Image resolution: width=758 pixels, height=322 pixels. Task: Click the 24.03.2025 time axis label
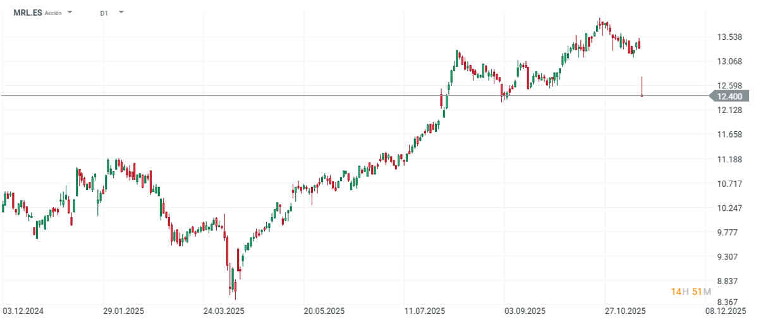click(224, 311)
